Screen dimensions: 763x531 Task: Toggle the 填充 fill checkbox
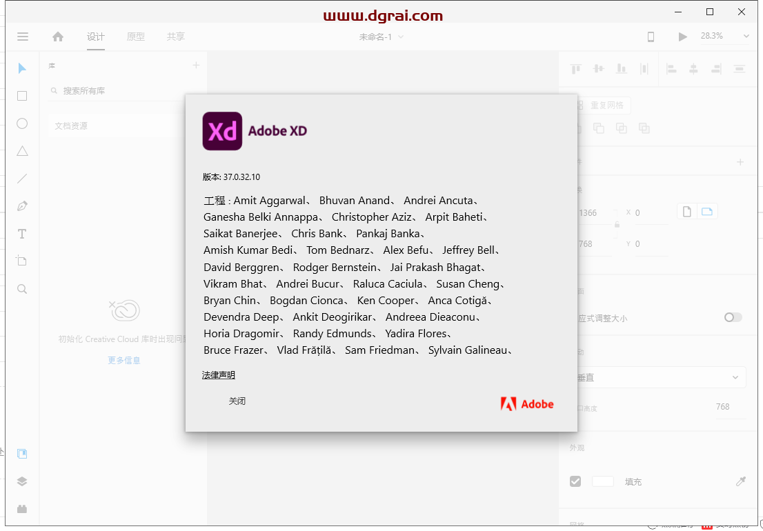[x=575, y=481]
